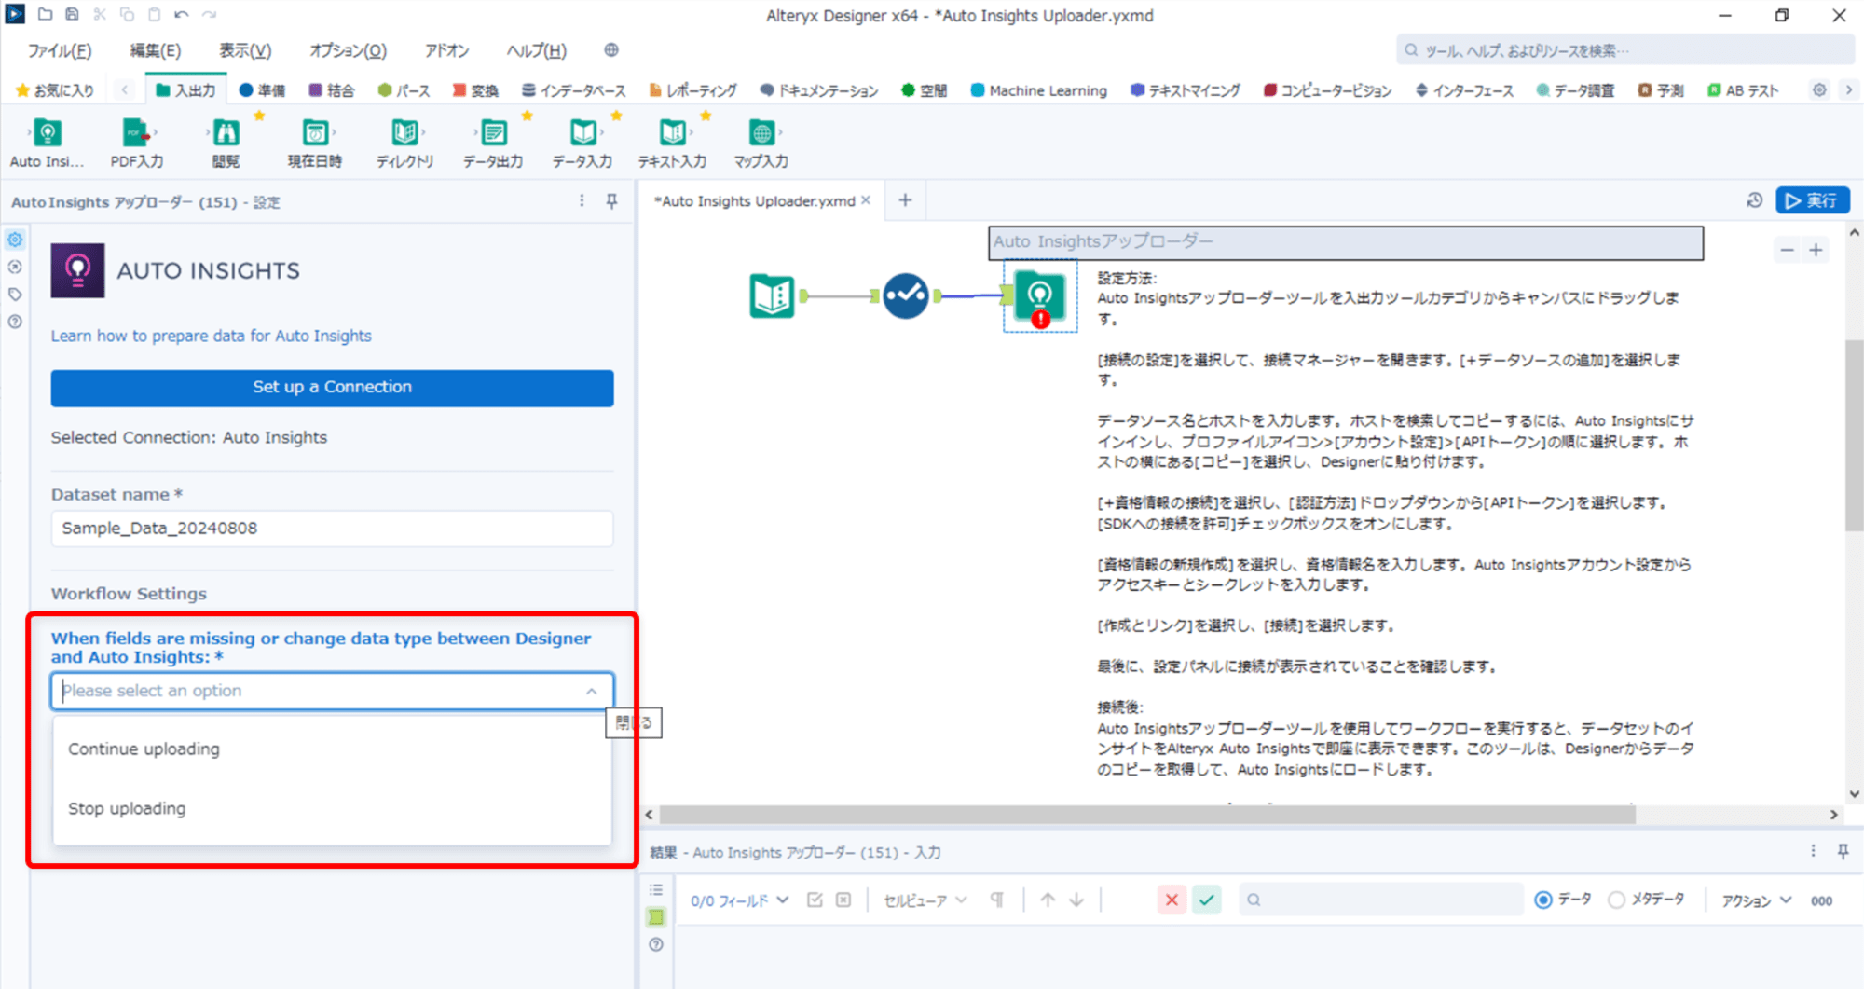Click the 000 button in results toolbar
This screenshot has width=1864, height=989.
(x=1821, y=900)
